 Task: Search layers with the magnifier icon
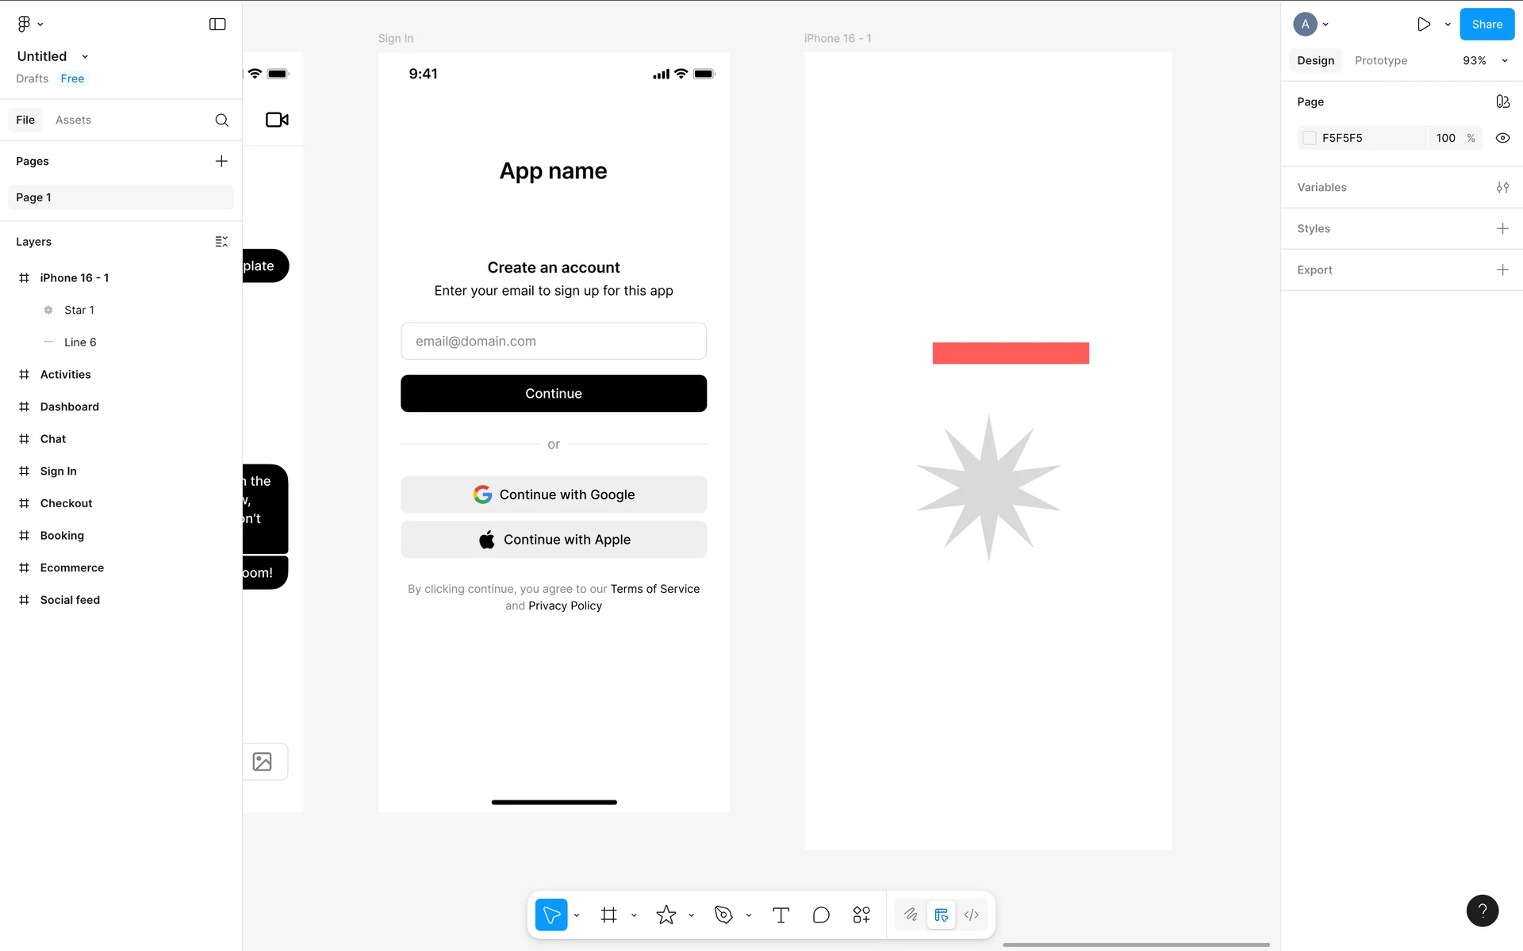pyautogui.click(x=222, y=120)
